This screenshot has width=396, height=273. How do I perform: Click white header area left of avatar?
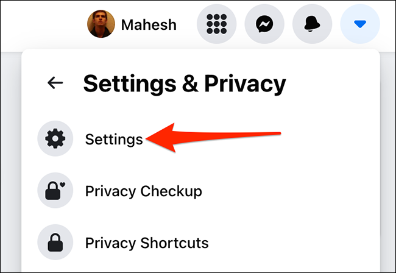(x=43, y=24)
